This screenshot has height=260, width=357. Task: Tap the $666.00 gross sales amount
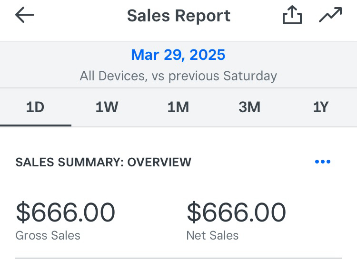tap(65, 212)
